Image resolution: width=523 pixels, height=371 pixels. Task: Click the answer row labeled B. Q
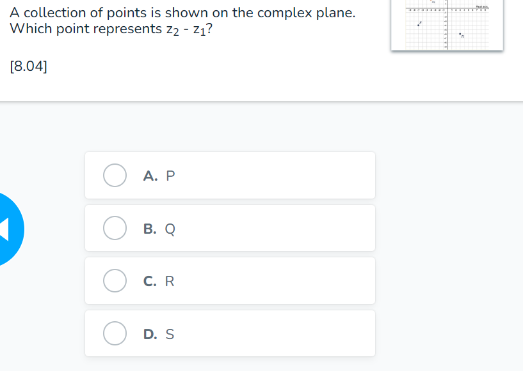pyautogui.click(x=230, y=228)
